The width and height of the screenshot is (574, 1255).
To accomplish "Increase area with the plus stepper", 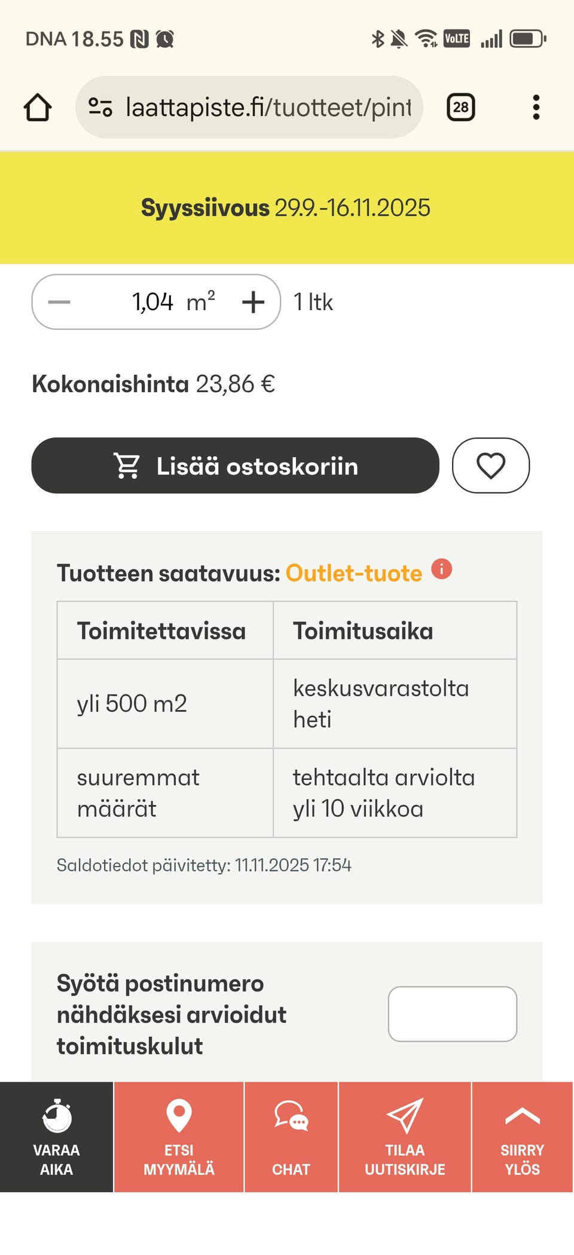I will [253, 302].
